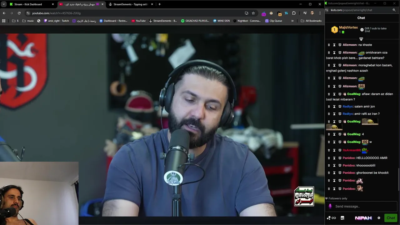Open StreamElements bookmark
The image size is (400, 225).
coord(163,21)
